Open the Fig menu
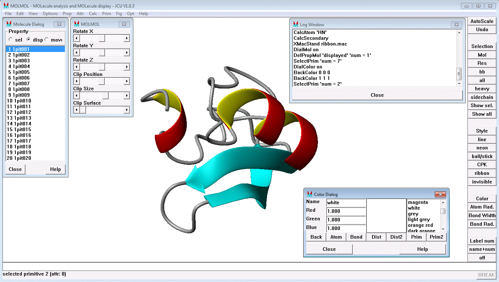The image size is (499, 282). pyautogui.click(x=119, y=14)
